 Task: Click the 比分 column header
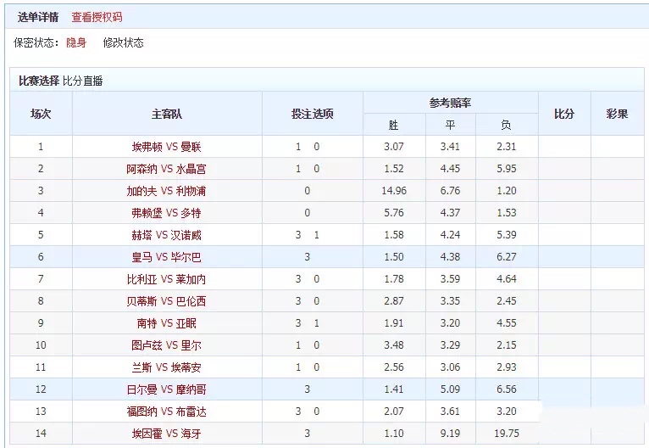[564, 114]
